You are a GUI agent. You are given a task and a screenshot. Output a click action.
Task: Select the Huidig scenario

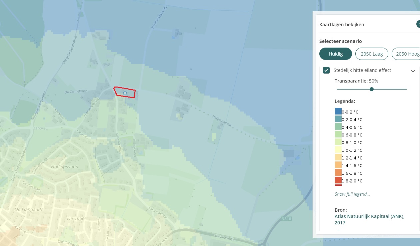click(335, 54)
